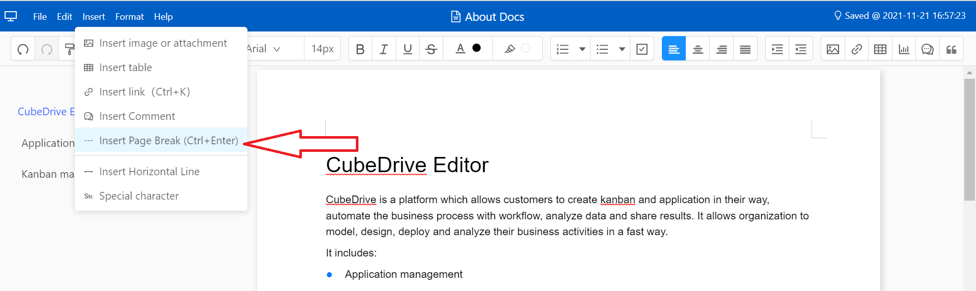Image resolution: width=976 pixels, height=291 pixels.
Task: Choose Insert Page Break entry
Action: click(x=161, y=141)
